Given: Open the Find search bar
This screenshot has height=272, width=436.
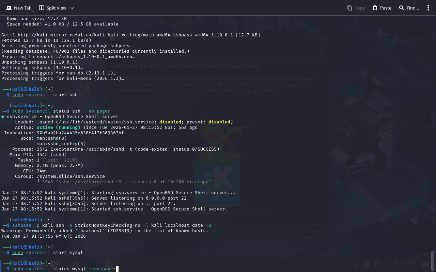Looking at the screenshot, I should pos(409,8).
